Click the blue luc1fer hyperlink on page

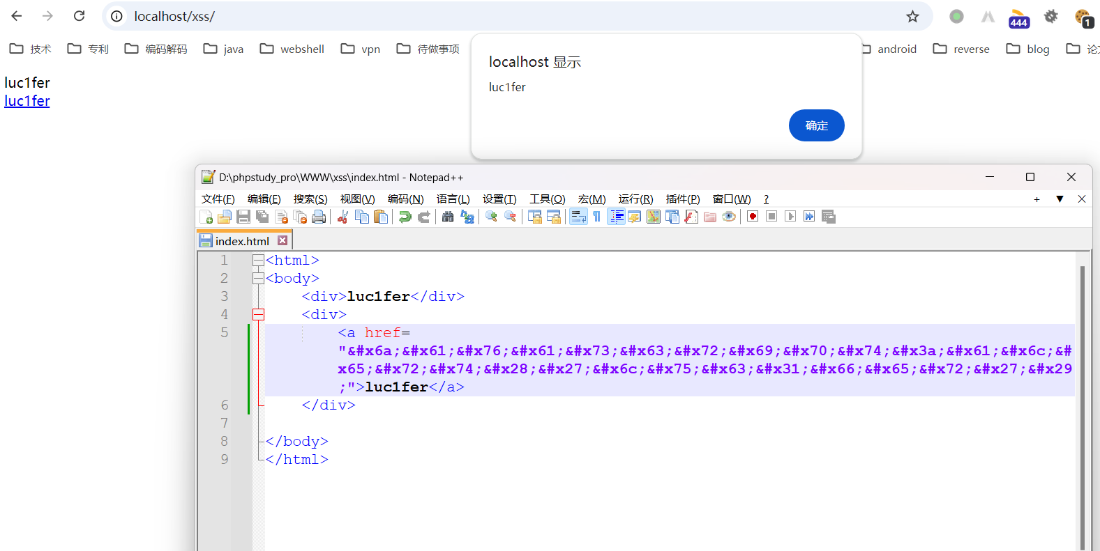27,101
